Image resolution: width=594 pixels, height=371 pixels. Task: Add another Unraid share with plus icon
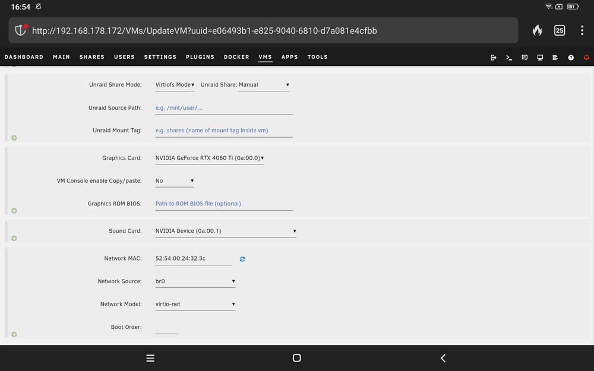coord(14,138)
